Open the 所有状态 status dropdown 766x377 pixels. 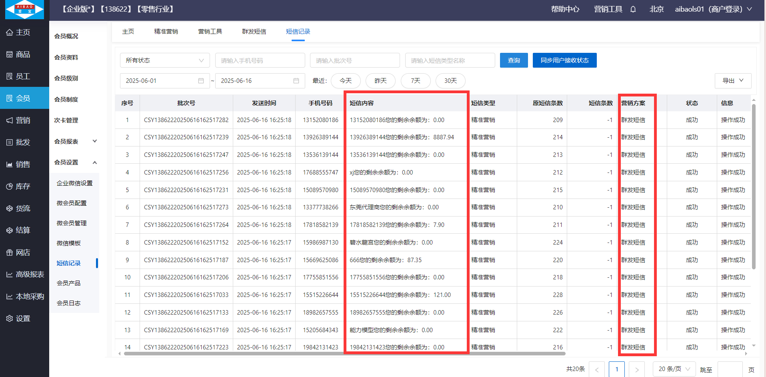(x=164, y=60)
